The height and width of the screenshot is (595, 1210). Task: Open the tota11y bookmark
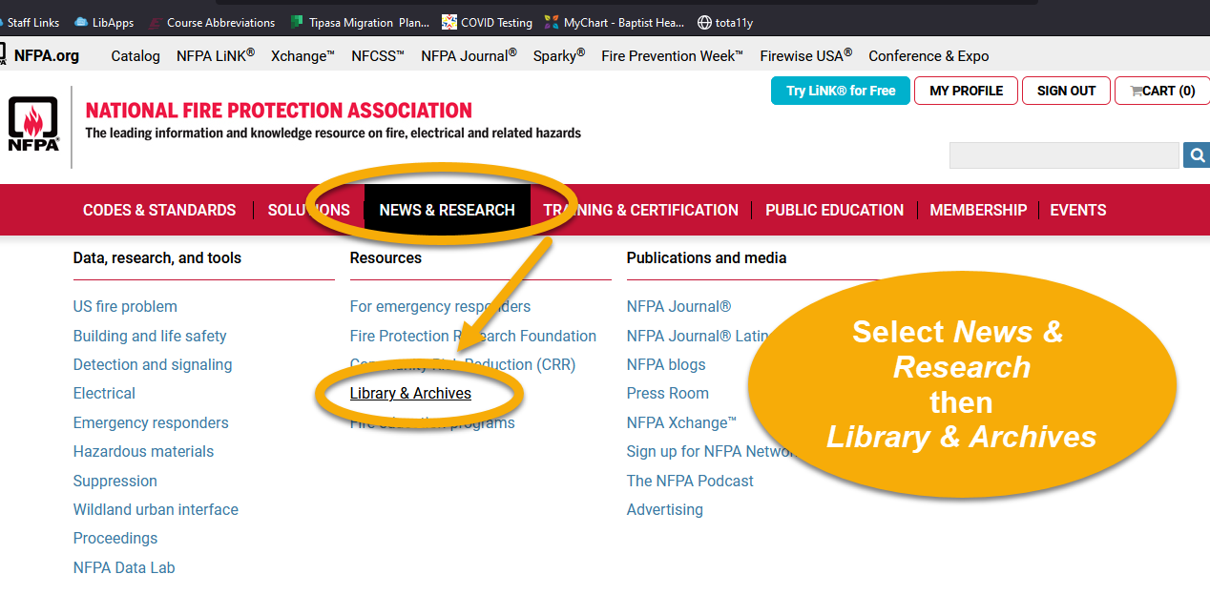click(x=725, y=22)
